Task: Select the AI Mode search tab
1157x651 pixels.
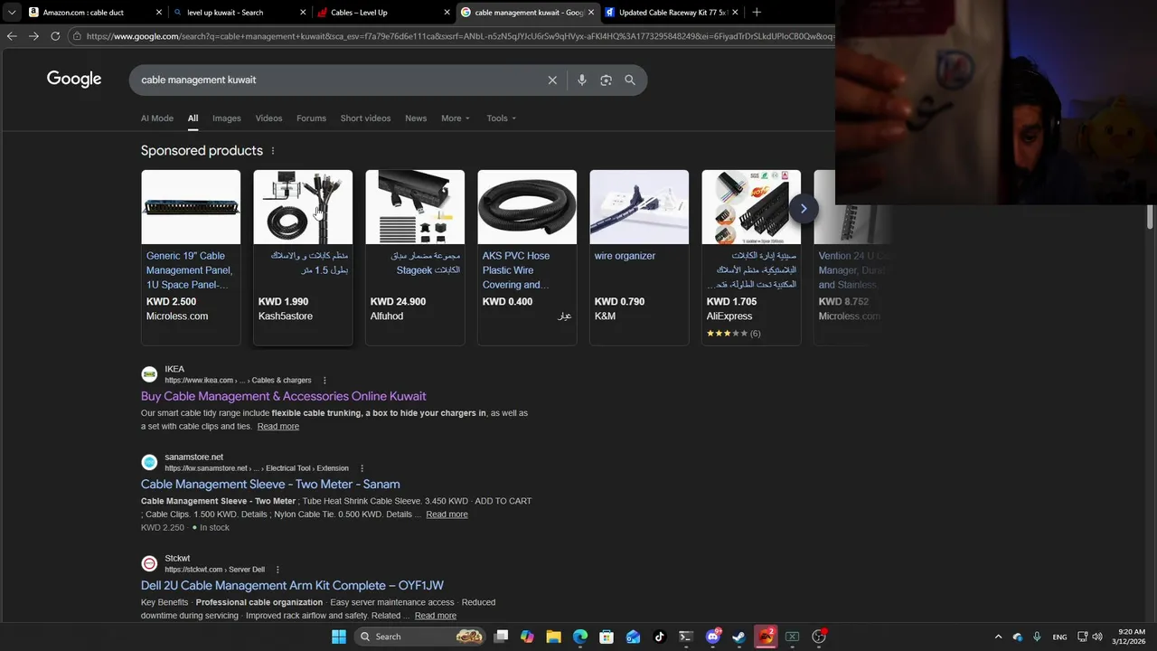Action: click(157, 118)
